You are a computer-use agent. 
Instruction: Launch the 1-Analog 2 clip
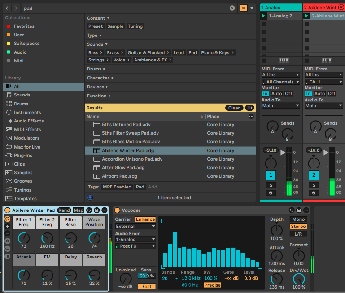click(x=263, y=16)
